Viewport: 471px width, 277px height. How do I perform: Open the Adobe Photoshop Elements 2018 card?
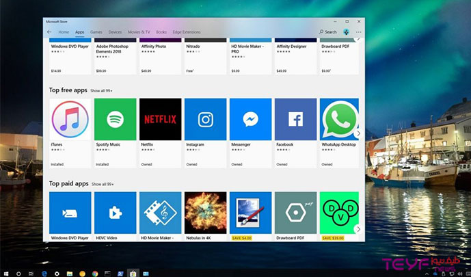pyautogui.click(x=115, y=56)
